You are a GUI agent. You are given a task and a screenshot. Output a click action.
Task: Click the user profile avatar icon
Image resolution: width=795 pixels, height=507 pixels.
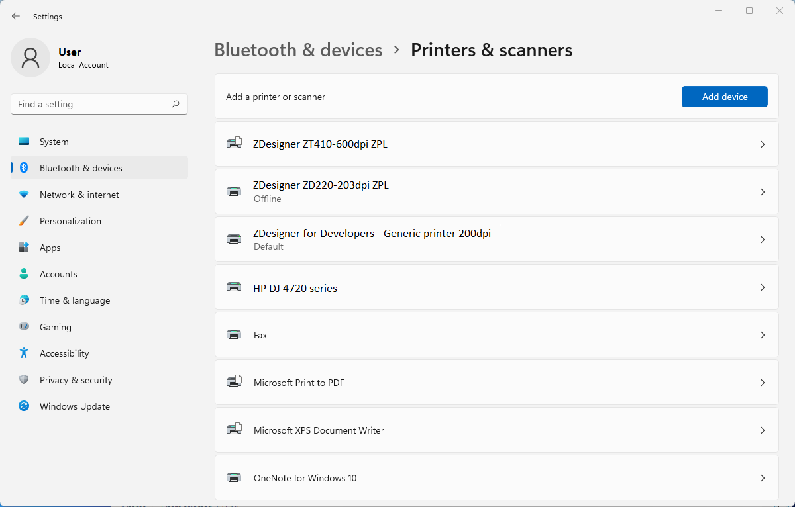[30, 58]
